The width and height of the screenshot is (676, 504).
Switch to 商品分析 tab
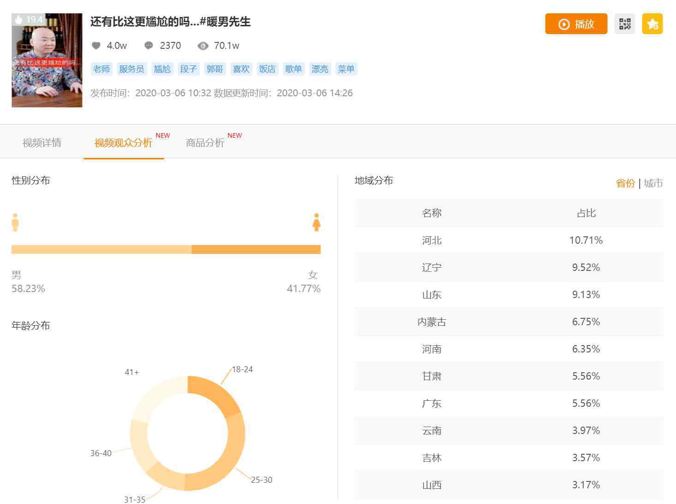pyautogui.click(x=205, y=143)
